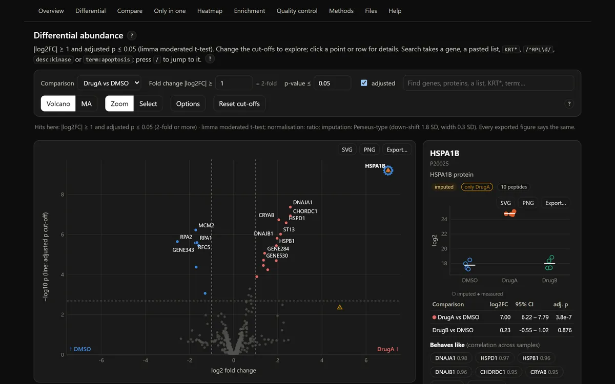Open the Comparison dropdown

[109, 83]
